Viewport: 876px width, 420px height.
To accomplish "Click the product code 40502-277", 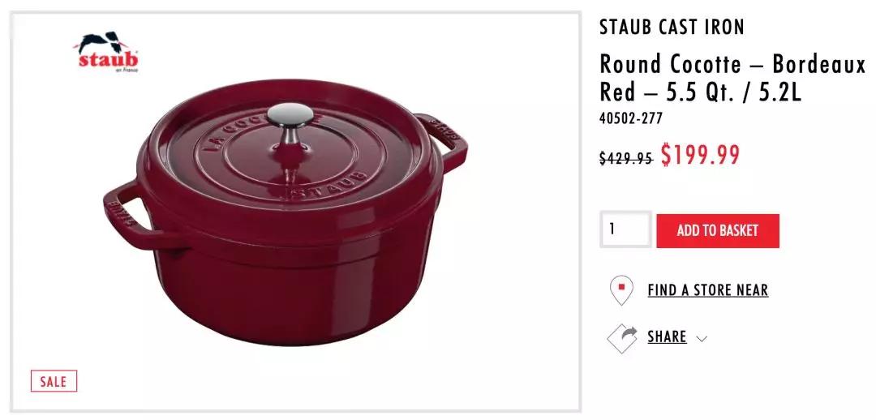I will click(x=631, y=118).
